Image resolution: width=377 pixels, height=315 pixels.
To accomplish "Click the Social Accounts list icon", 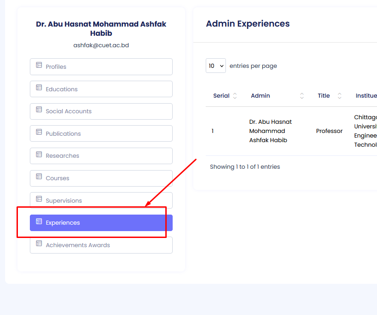I will [x=39, y=111].
